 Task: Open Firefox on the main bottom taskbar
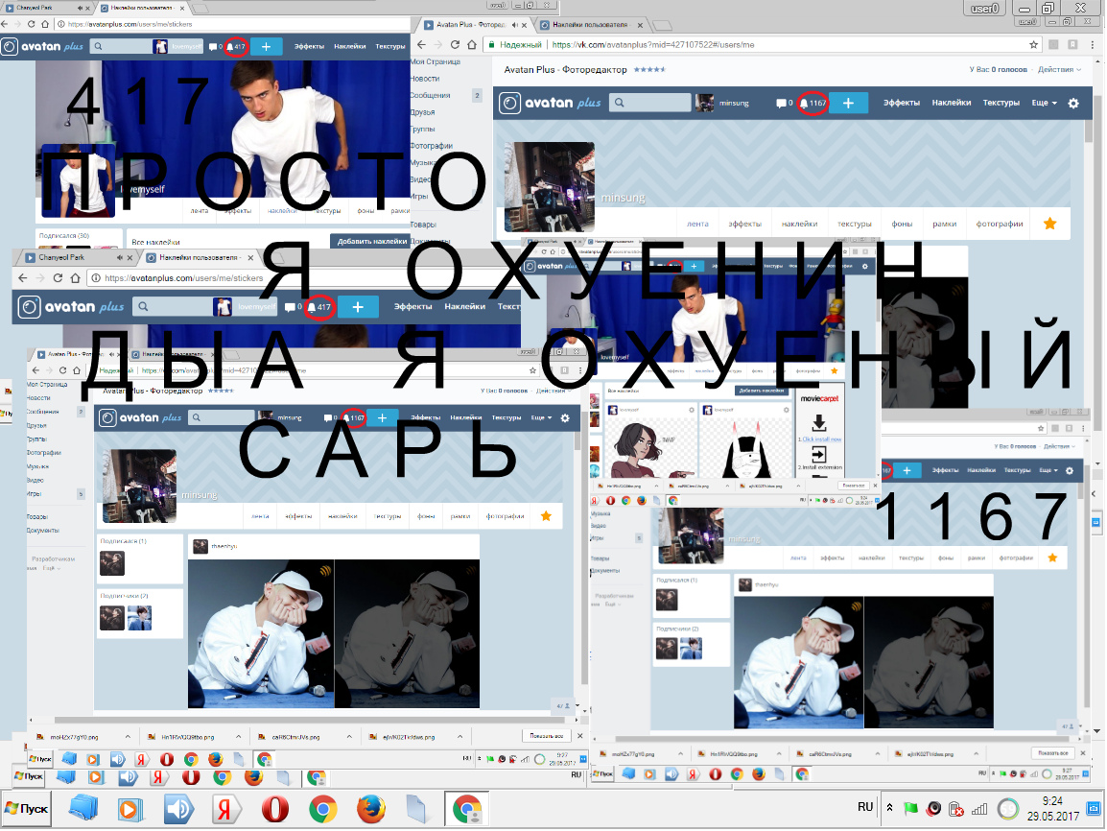point(370,808)
